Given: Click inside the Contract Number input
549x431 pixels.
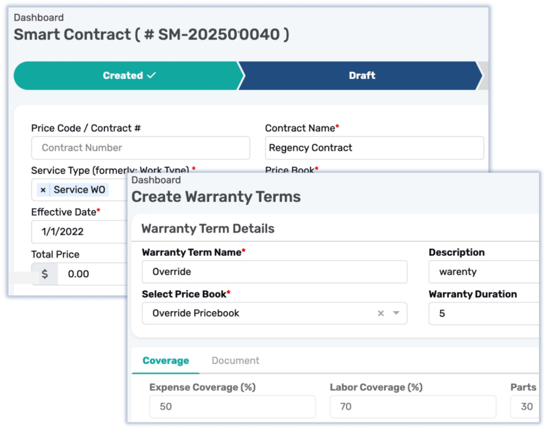Looking at the screenshot, I should [140, 148].
